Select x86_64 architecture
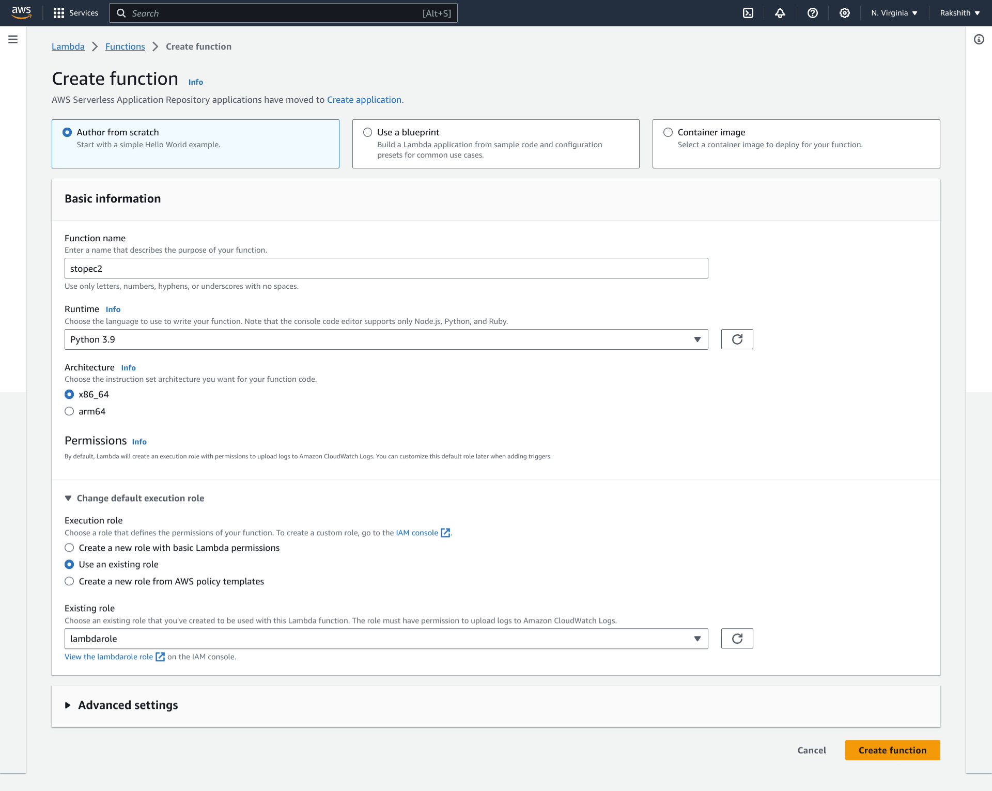Image resolution: width=992 pixels, height=791 pixels. point(69,394)
